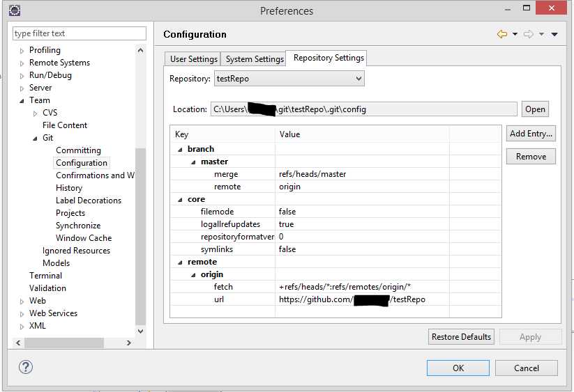This screenshot has width=574, height=392.
Task: Select the logallrefupdates row
Action: [x=335, y=224]
